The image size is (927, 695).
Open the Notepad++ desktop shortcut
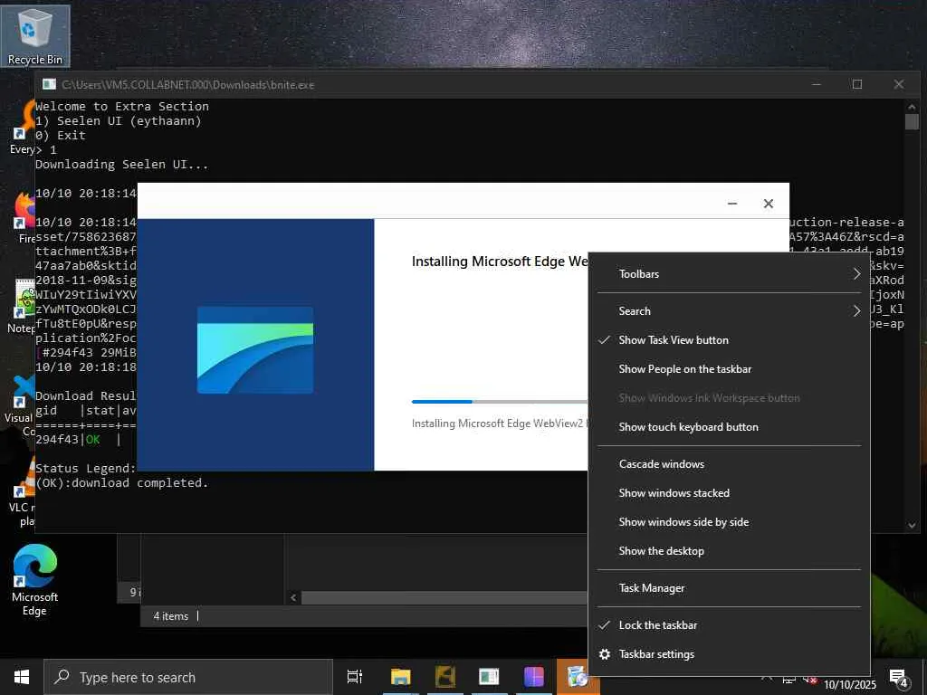tap(24, 306)
